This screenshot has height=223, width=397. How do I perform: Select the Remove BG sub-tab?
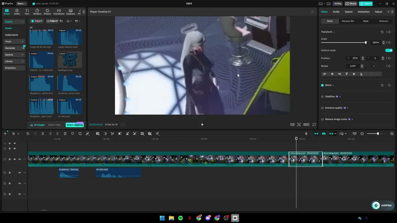pyautogui.click(x=348, y=21)
